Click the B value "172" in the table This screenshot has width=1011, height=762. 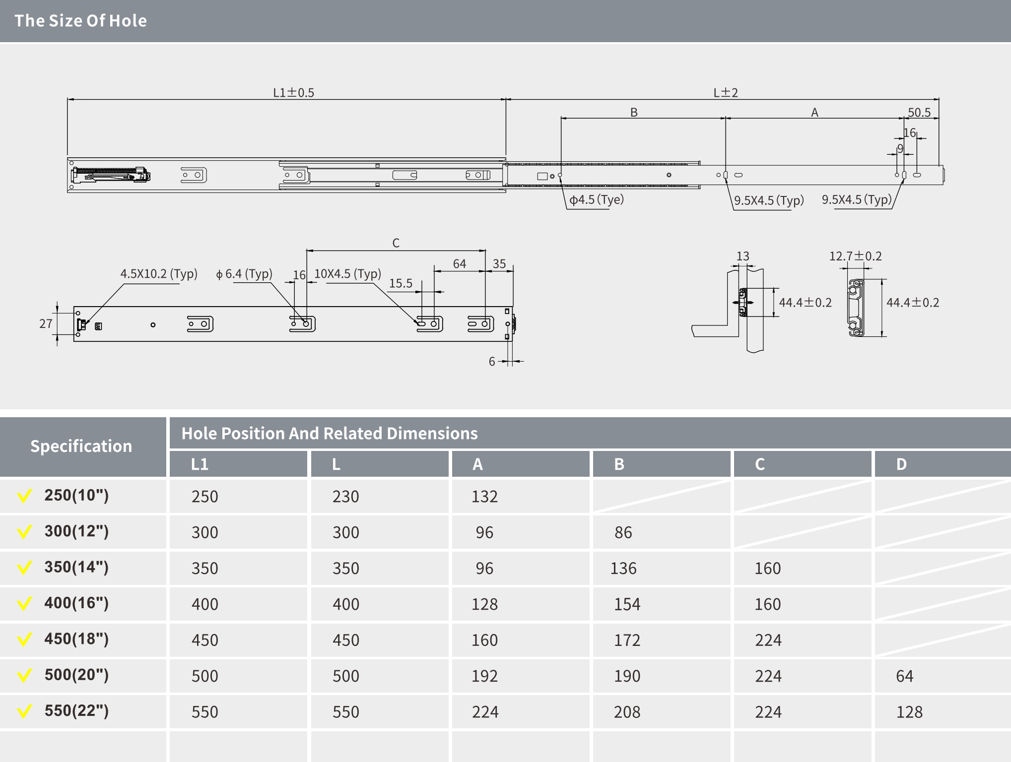pyautogui.click(x=627, y=640)
